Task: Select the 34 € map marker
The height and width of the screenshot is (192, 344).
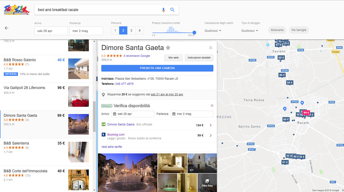Action: (x=290, y=83)
